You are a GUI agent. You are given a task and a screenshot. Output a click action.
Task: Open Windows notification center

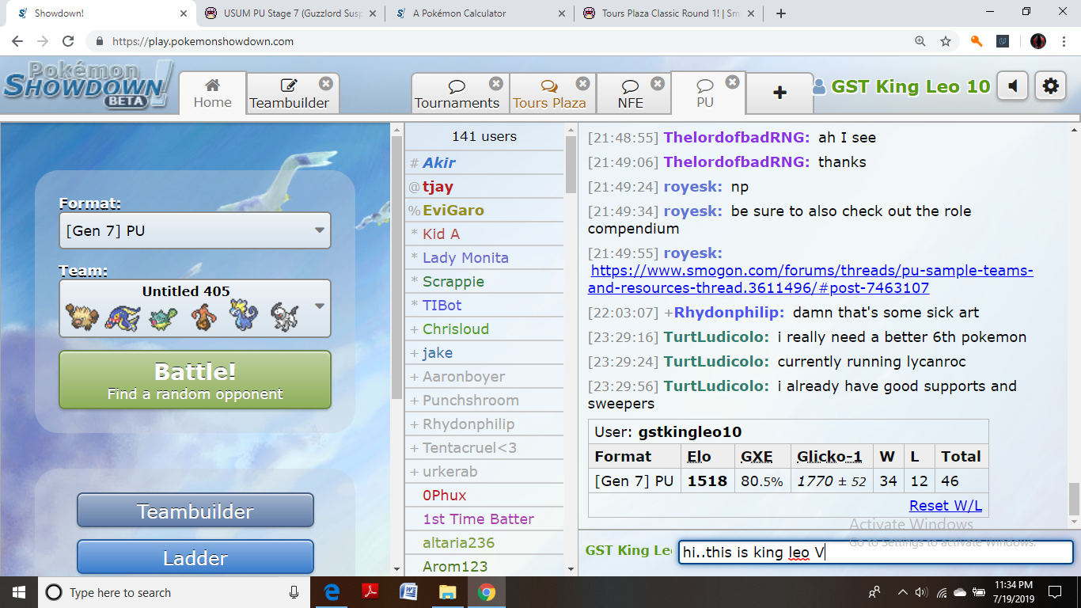pyautogui.click(x=1055, y=592)
